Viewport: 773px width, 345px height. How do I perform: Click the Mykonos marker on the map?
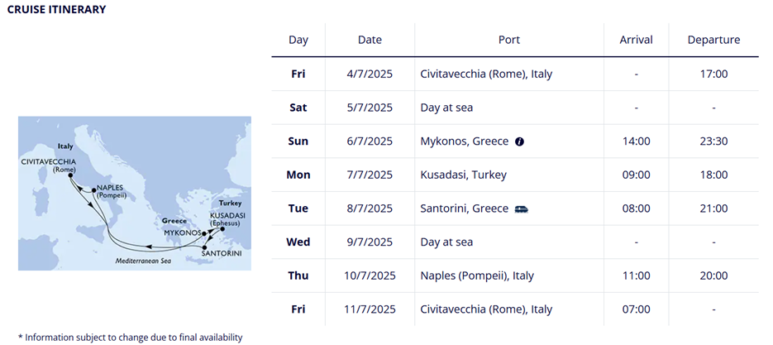[x=204, y=233]
